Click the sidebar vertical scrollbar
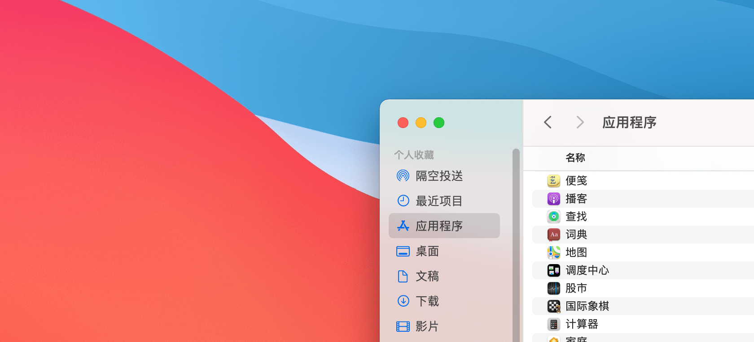754x342 pixels. click(x=516, y=245)
